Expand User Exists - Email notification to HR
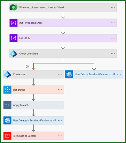 (x=94, y=74)
